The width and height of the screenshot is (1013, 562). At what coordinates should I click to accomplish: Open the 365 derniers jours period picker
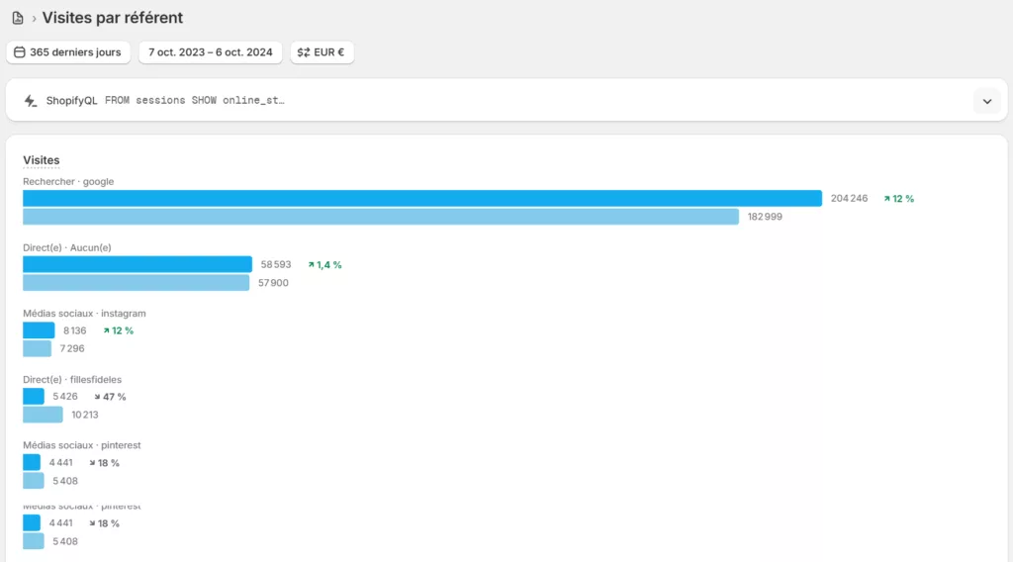point(68,52)
